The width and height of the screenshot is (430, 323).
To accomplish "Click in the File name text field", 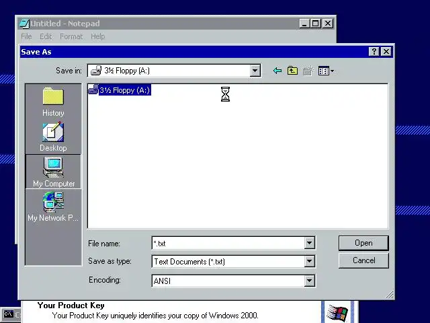I will click(228, 243).
